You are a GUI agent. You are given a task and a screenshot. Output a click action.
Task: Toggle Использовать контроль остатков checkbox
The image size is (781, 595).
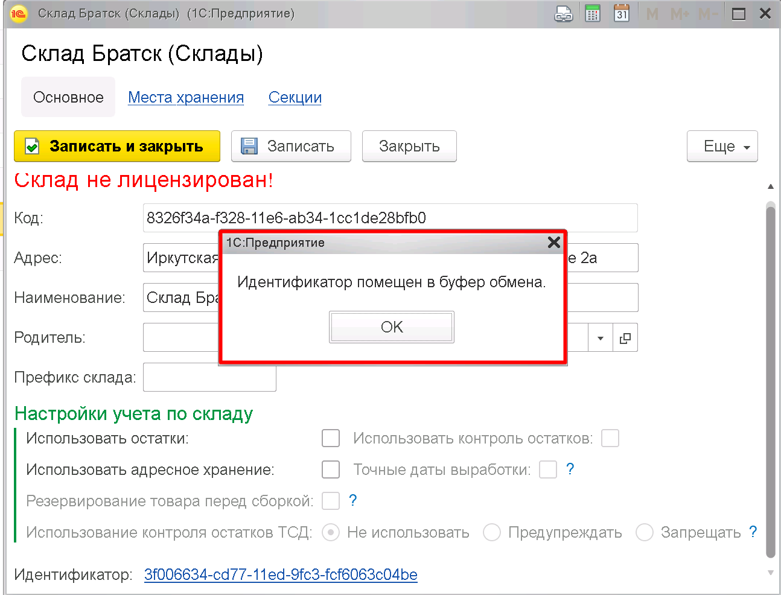point(610,438)
